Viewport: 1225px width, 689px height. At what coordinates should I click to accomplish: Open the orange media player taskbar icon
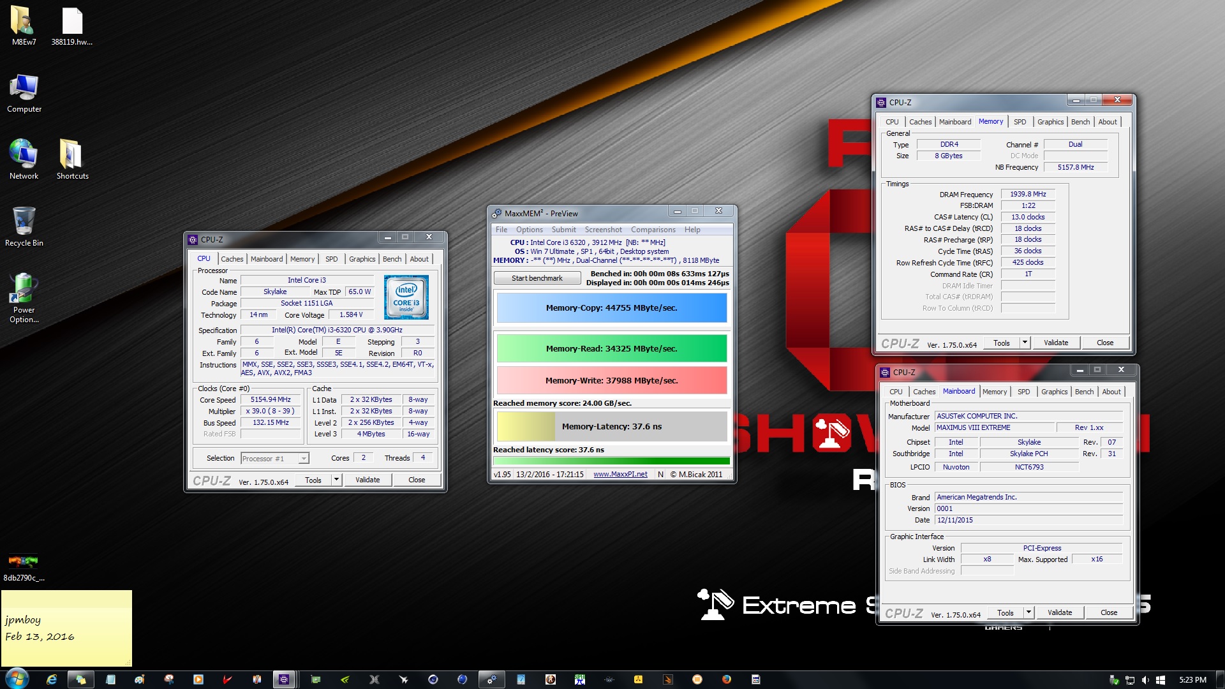point(198,679)
